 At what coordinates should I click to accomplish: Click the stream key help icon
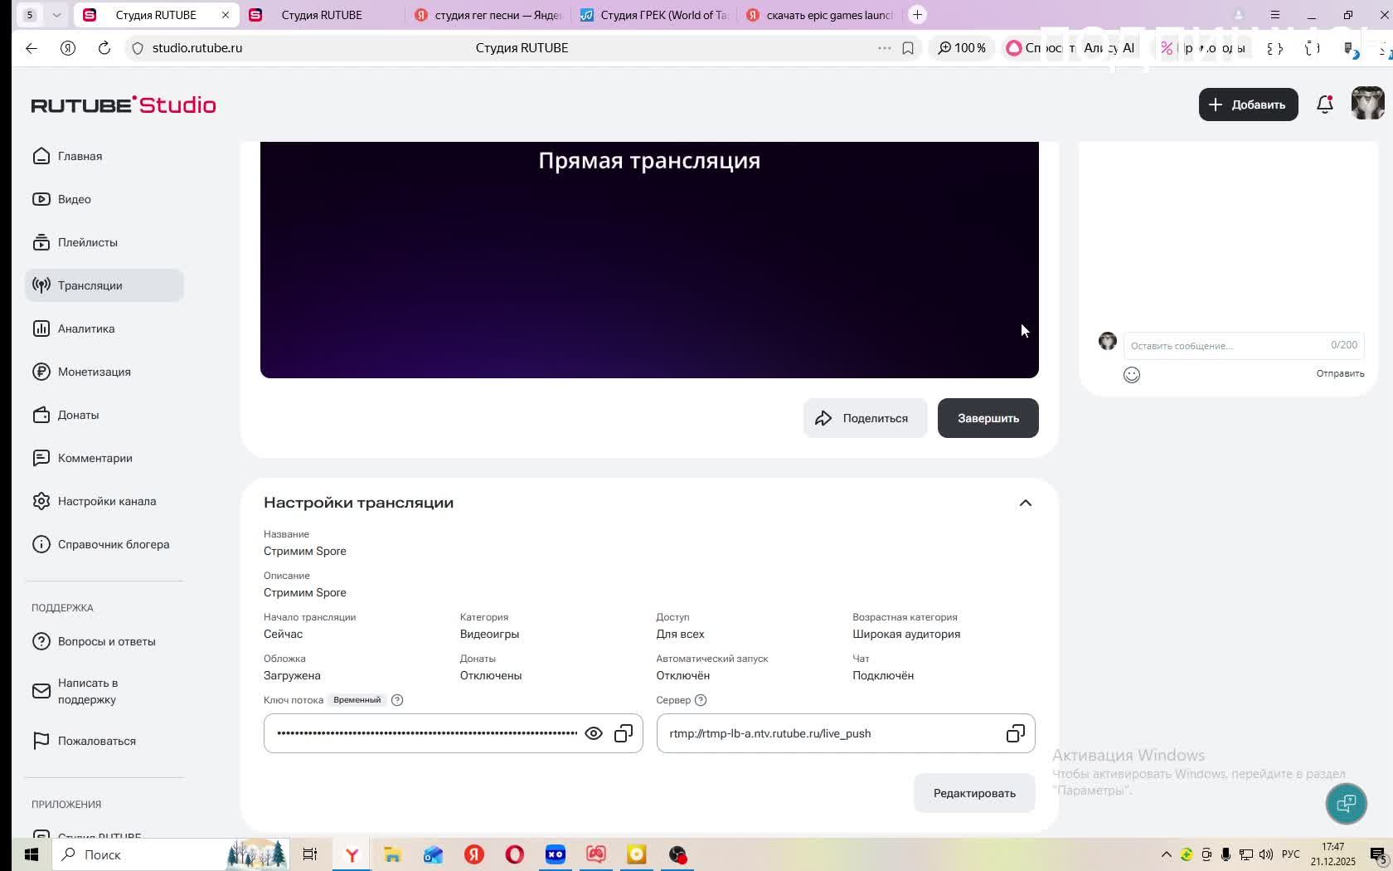pos(397,700)
